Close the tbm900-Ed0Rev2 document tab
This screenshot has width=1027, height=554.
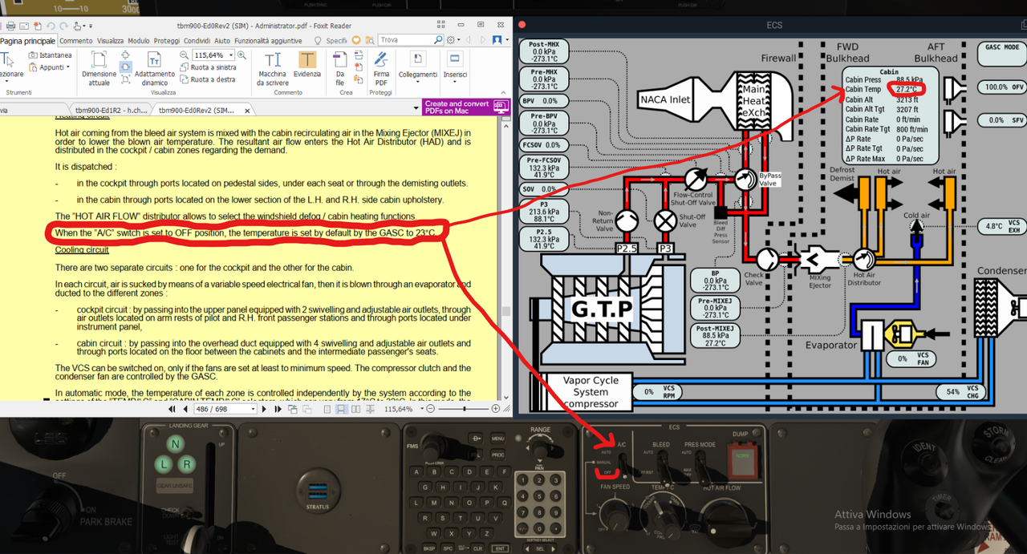247,111
